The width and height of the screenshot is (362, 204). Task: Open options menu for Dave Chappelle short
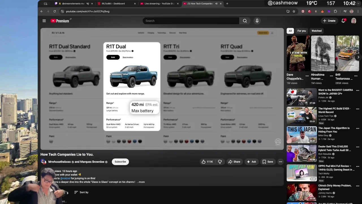point(307,76)
